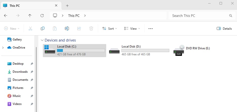Image resolution: width=237 pixels, height=112 pixels.
Task: Expand the OneDrive tree node
Action: point(3,48)
